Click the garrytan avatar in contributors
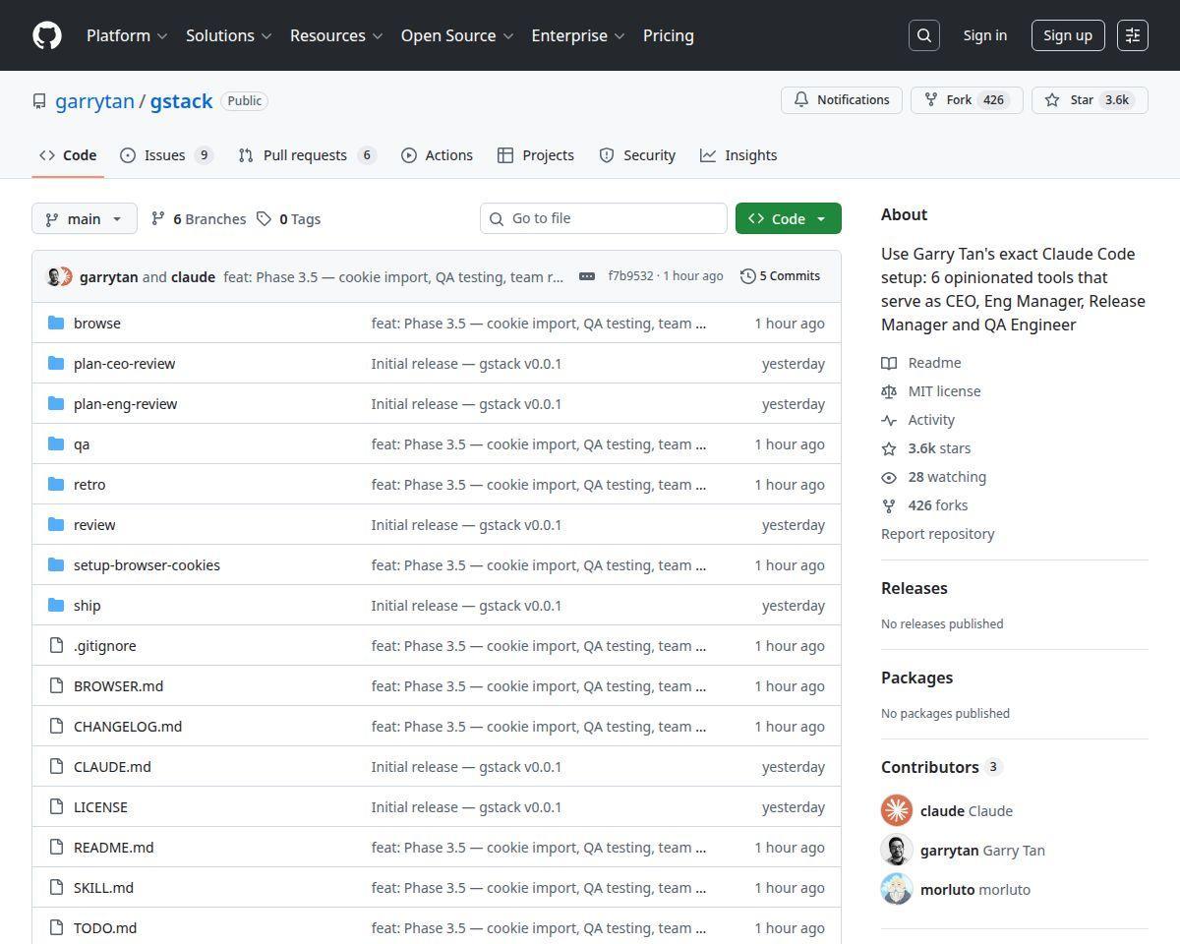This screenshot has height=944, width=1180. click(x=897, y=850)
